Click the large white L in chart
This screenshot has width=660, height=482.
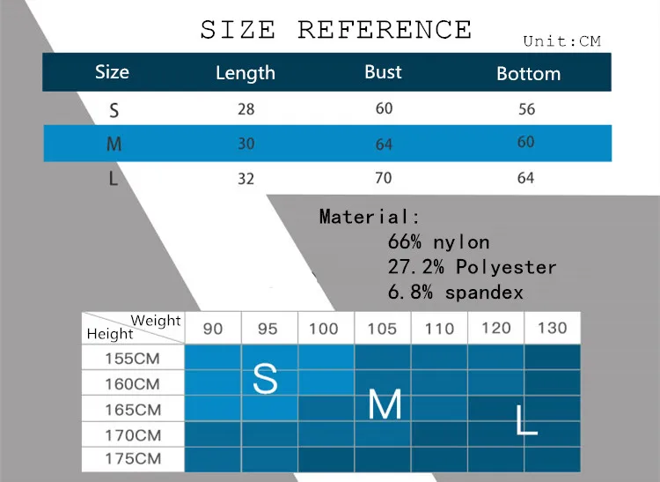coord(526,419)
